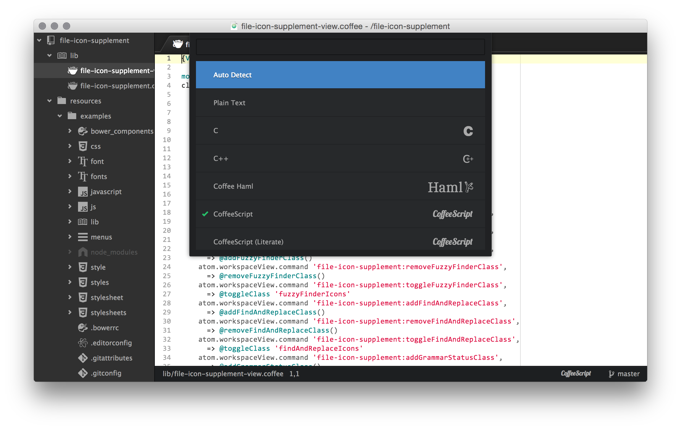Click the Haml logo icon
The image size is (681, 430).
(x=450, y=187)
